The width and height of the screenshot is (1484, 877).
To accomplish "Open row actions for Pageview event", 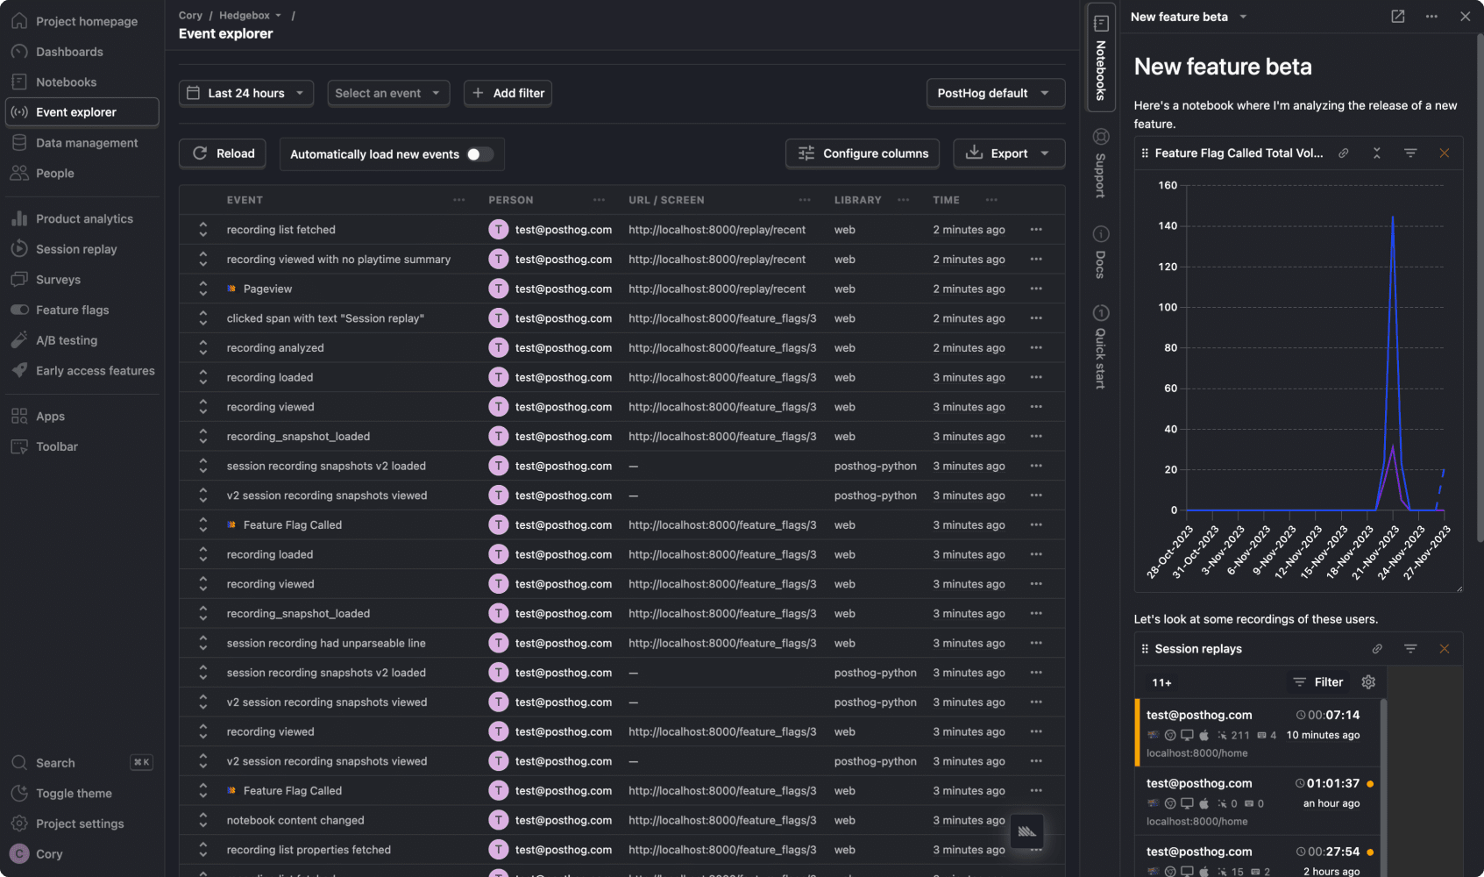I will tap(1036, 289).
